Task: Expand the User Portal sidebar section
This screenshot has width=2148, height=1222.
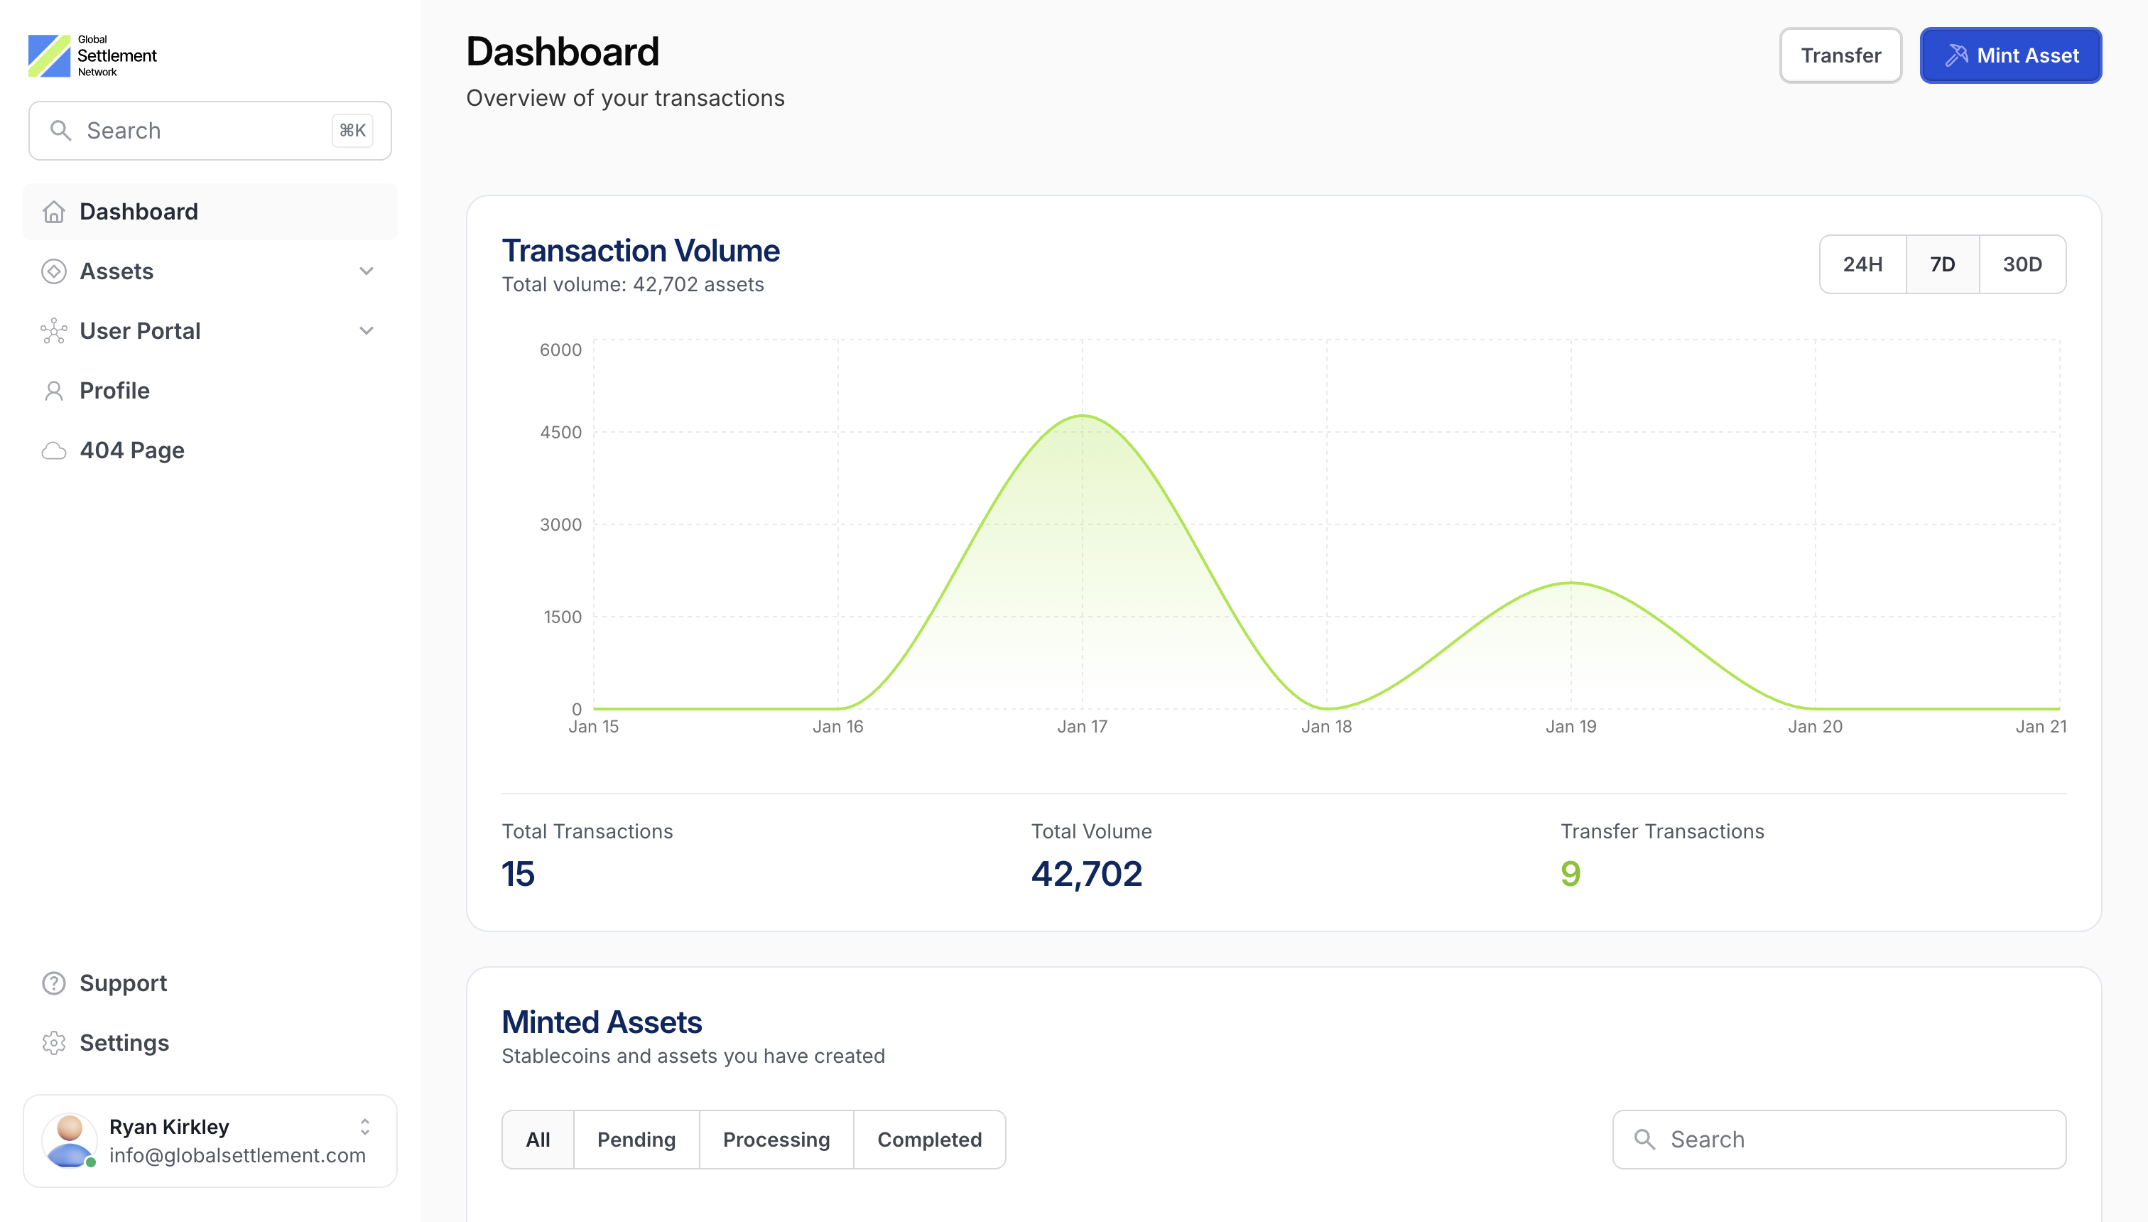Action: coord(366,330)
